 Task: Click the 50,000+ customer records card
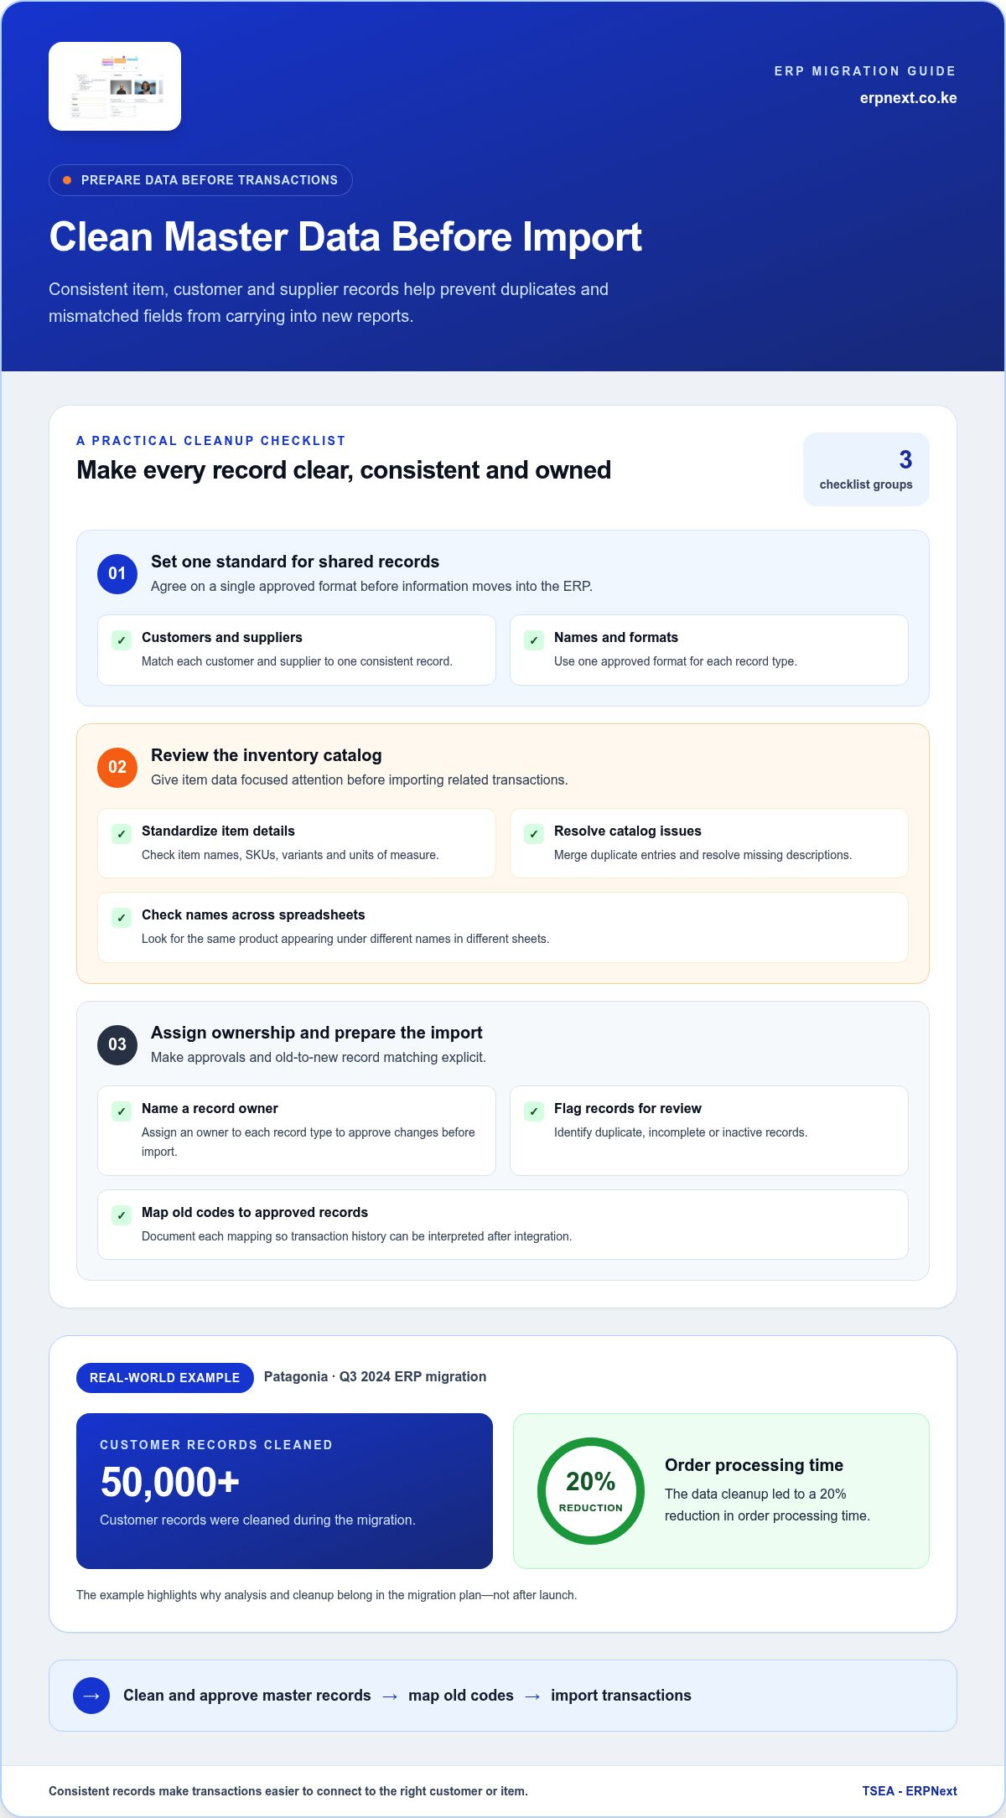284,1491
